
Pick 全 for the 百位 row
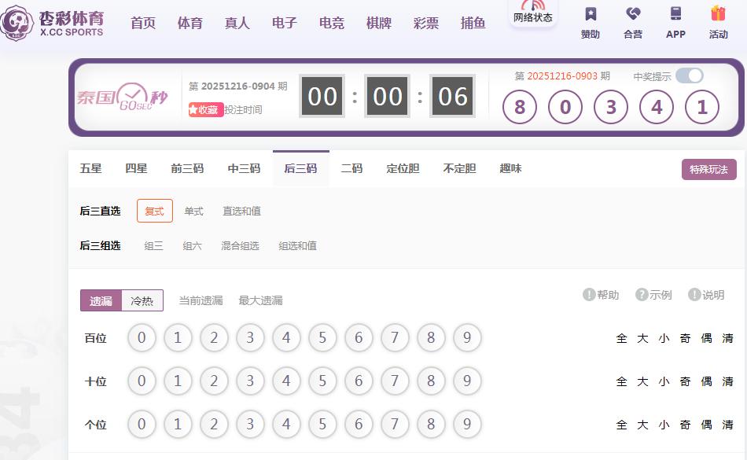pyautogui.click(x=621, y=338)
